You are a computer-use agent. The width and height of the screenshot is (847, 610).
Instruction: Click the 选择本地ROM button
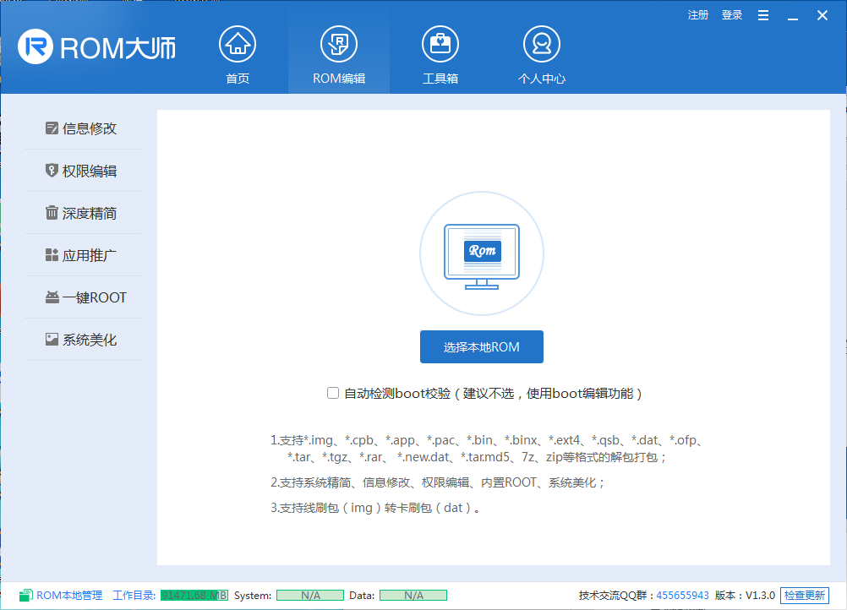482,346
